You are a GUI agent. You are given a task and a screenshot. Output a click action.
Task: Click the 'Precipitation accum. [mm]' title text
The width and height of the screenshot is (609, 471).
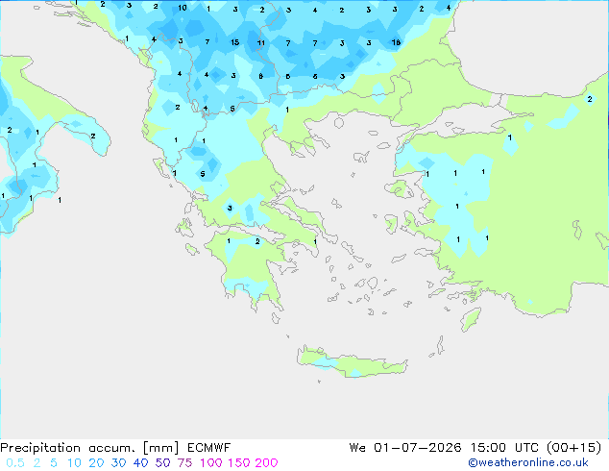coord(89,448)
